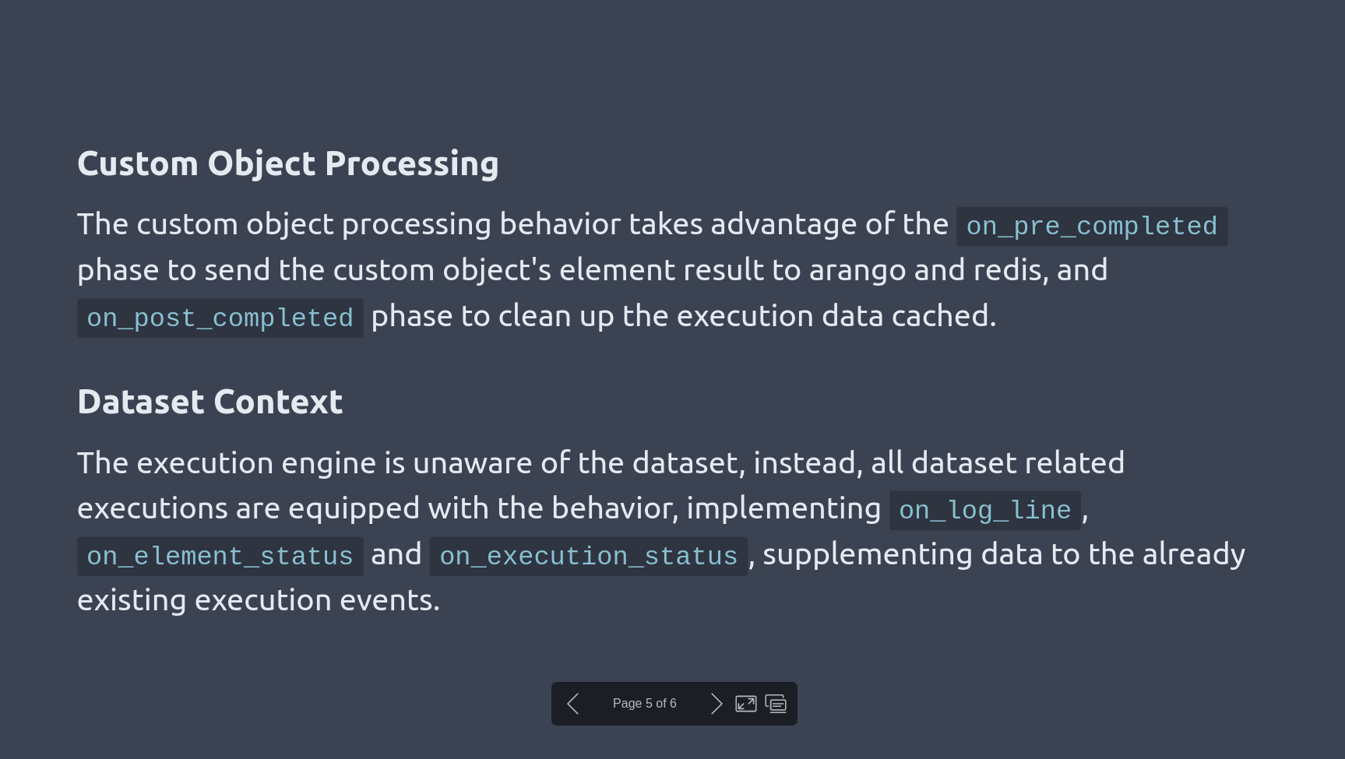This screenshot has height=759, width=1345.
Task: Click the on_pre_completed code snippet
Action: coord(1091,227)
